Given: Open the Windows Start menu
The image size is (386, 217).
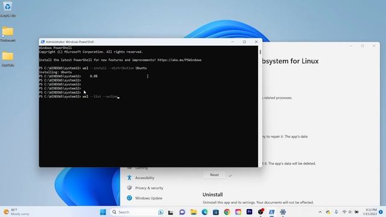Looking at the screenshot, I should [103, 212].
